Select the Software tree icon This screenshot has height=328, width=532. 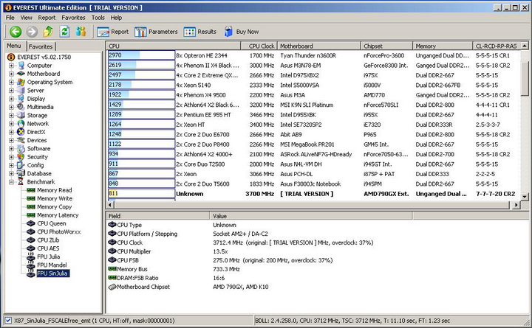click(x=21, y=149)
